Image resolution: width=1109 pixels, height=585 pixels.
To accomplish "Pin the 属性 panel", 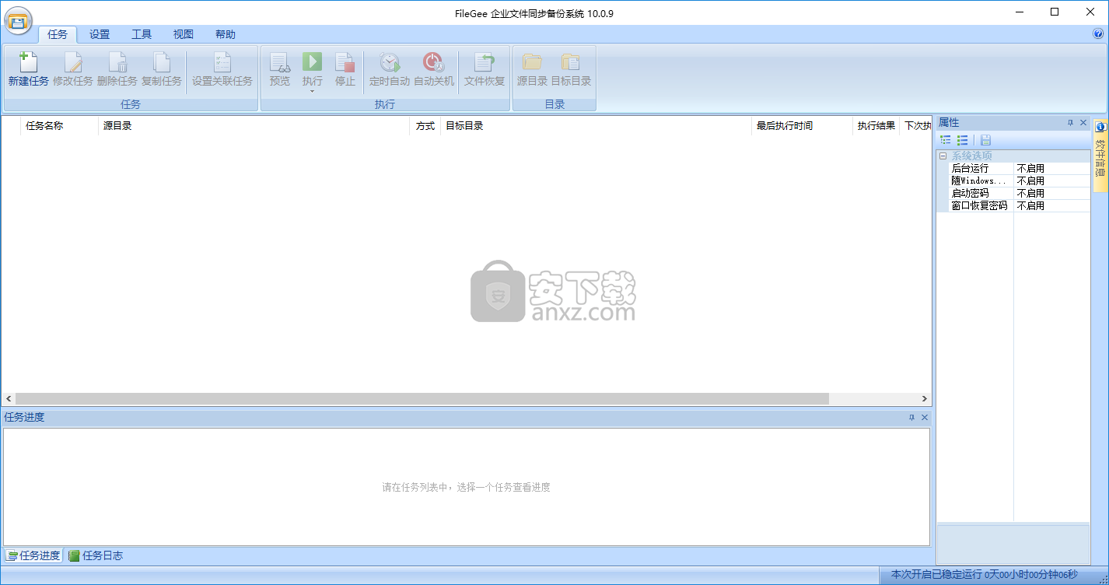I will 1070,123.
